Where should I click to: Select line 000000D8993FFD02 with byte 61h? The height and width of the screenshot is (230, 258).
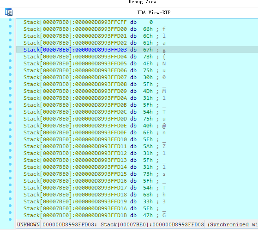[x=95, y=43]
